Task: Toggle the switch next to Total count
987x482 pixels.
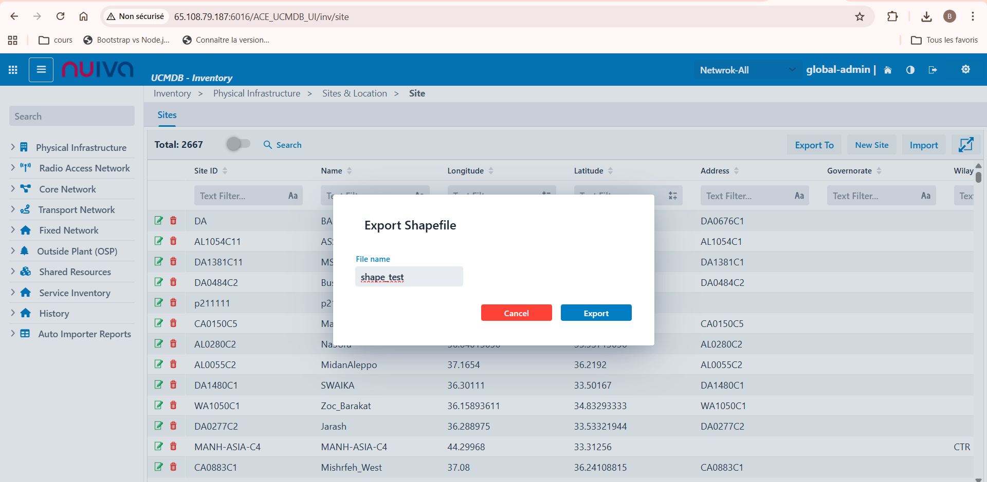Action: (238, 144)
